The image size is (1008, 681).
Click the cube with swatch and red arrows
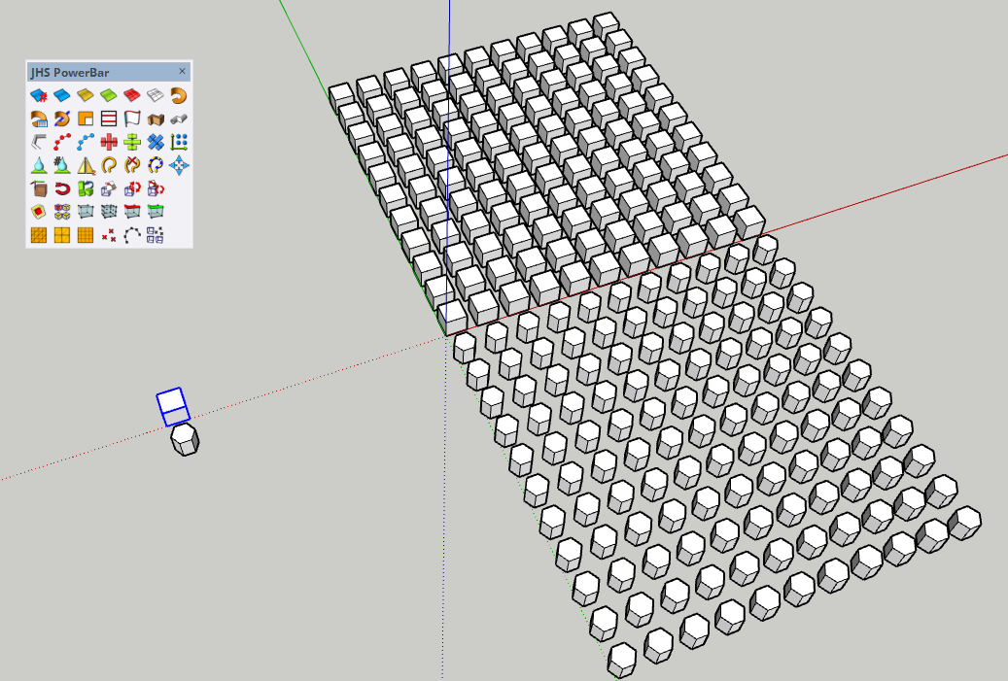click(x=155, y=188)
